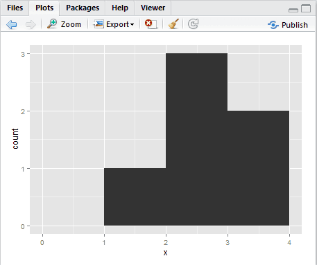Click the tallest histogram bar
The width and height of the screenshot is (317, 265).
pyautogui.click(x=197, y=139)
